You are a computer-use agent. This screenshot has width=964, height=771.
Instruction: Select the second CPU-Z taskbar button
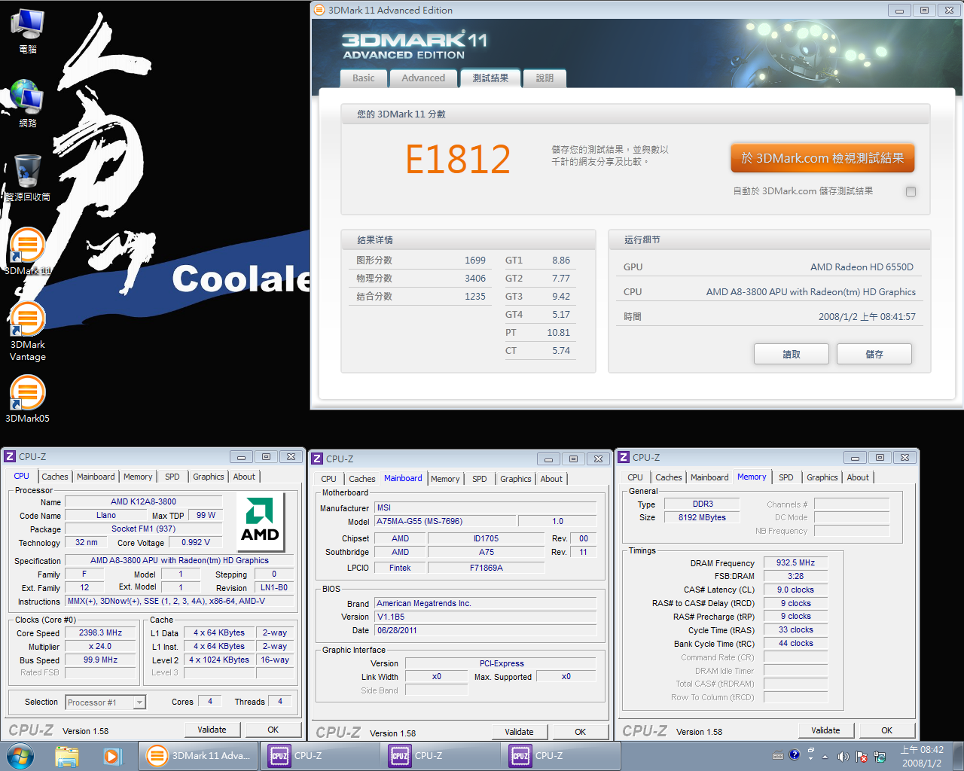coord(440,756)
